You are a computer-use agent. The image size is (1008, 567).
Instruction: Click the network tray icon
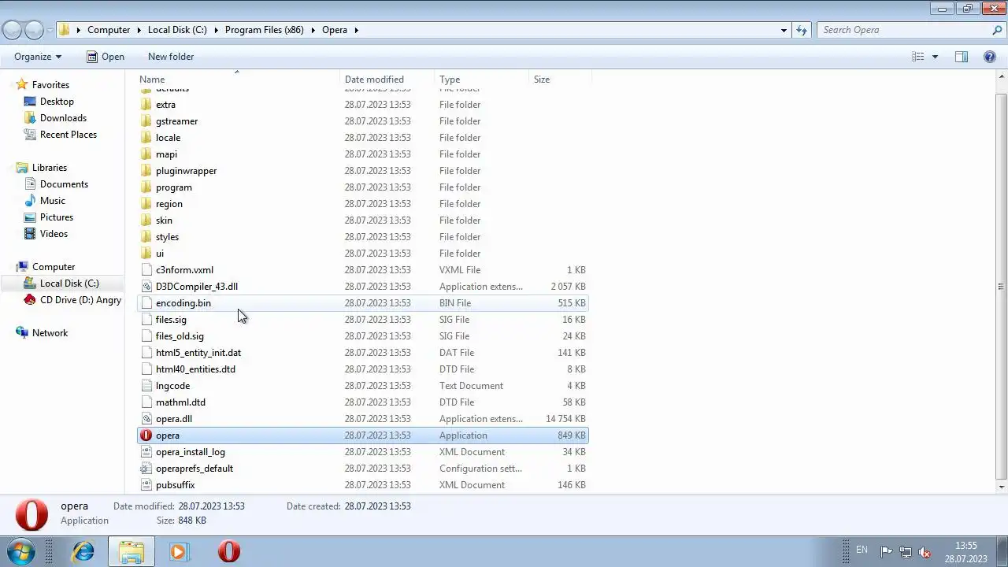tap(906, 552)
